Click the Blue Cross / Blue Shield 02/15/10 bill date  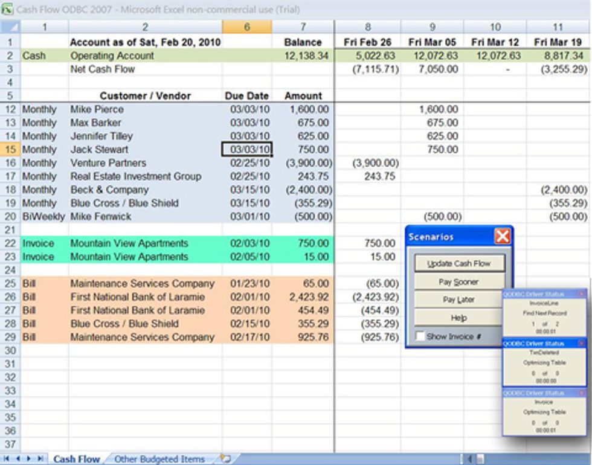pyautogui.click(x=247, y=324)
